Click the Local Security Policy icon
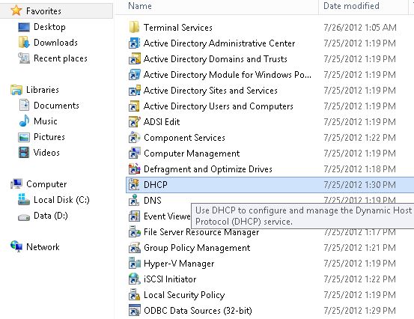The image size is (414, 319). pyautogui.click(x=135, y=295)
